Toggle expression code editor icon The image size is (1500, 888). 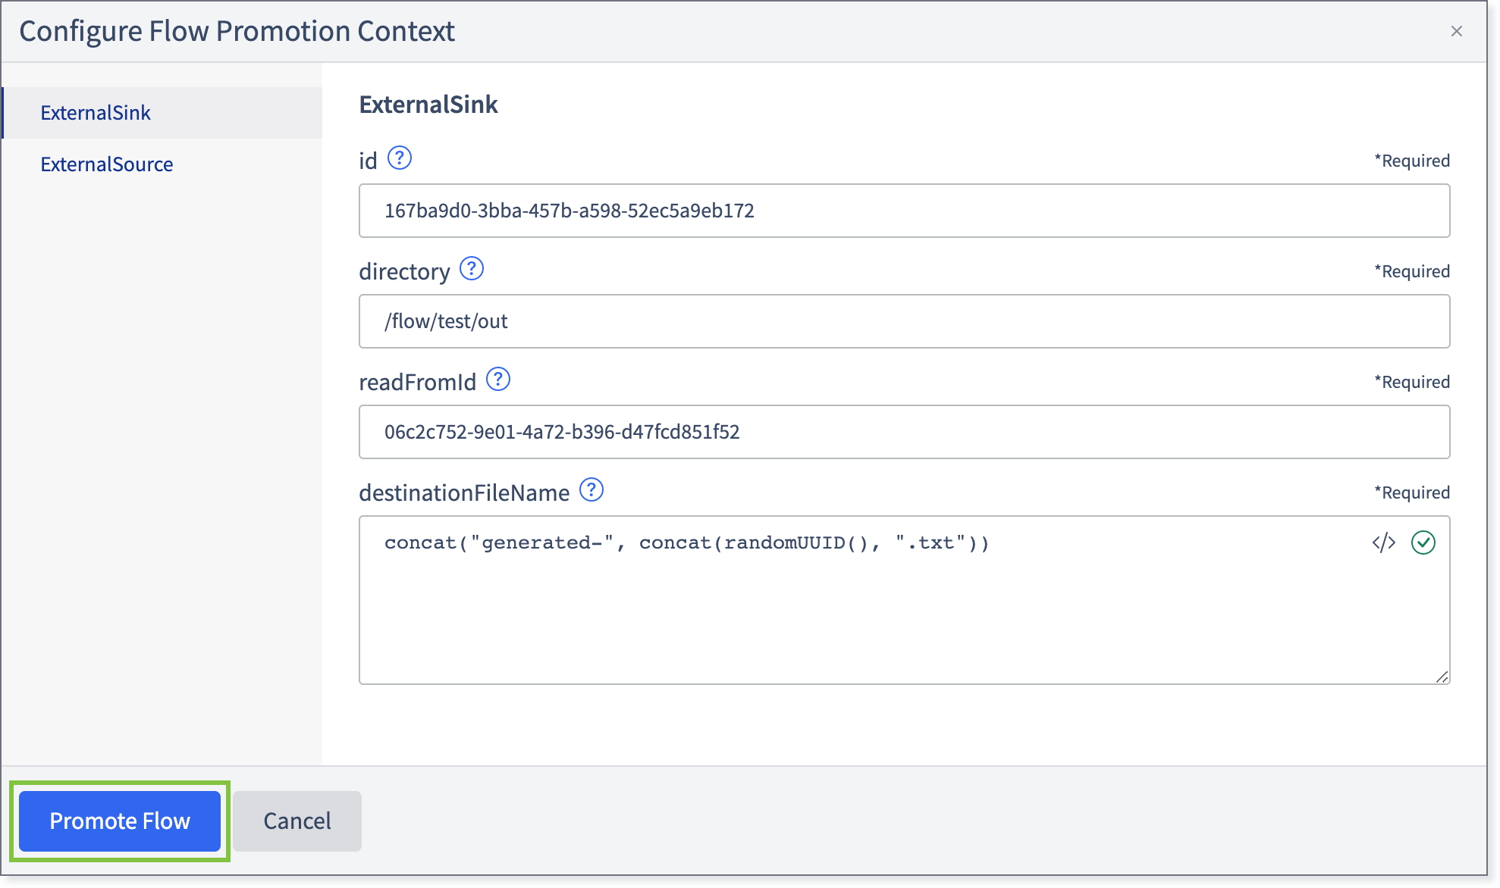click(1384, 542)
